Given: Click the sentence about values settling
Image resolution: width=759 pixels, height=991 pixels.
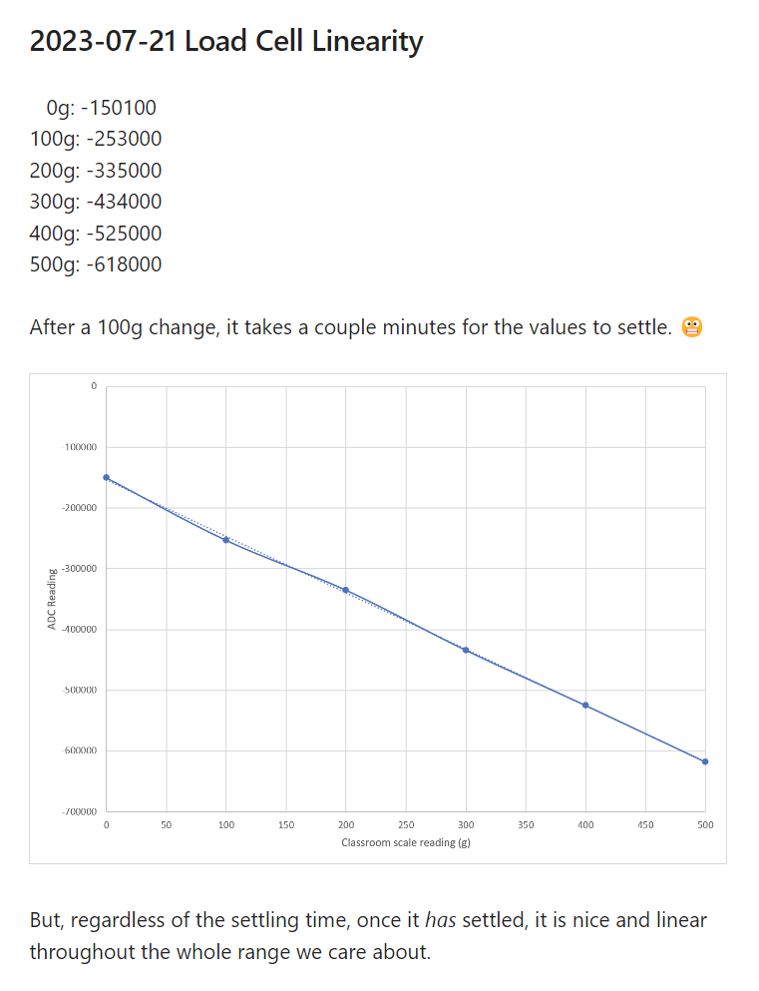Looking at the screenshot, I should click(350, 327).
